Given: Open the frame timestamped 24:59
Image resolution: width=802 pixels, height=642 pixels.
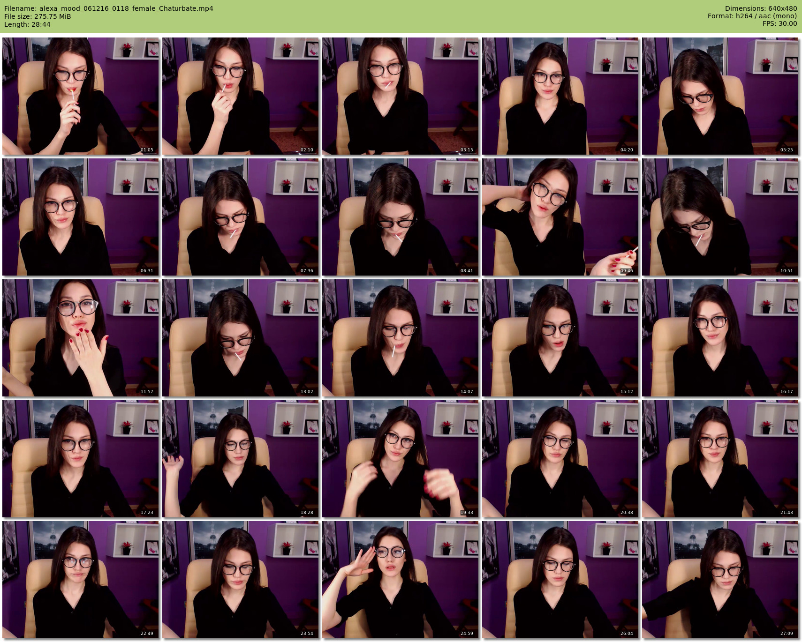Looking at the screenshot, I should coord(401,580).
